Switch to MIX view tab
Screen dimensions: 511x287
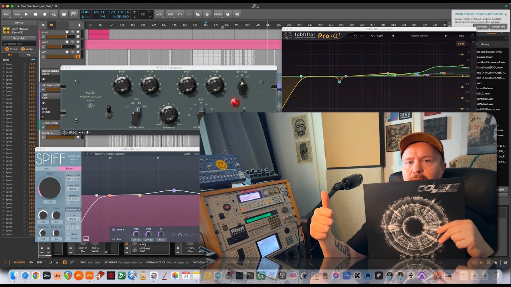click(x=31, y=262)
